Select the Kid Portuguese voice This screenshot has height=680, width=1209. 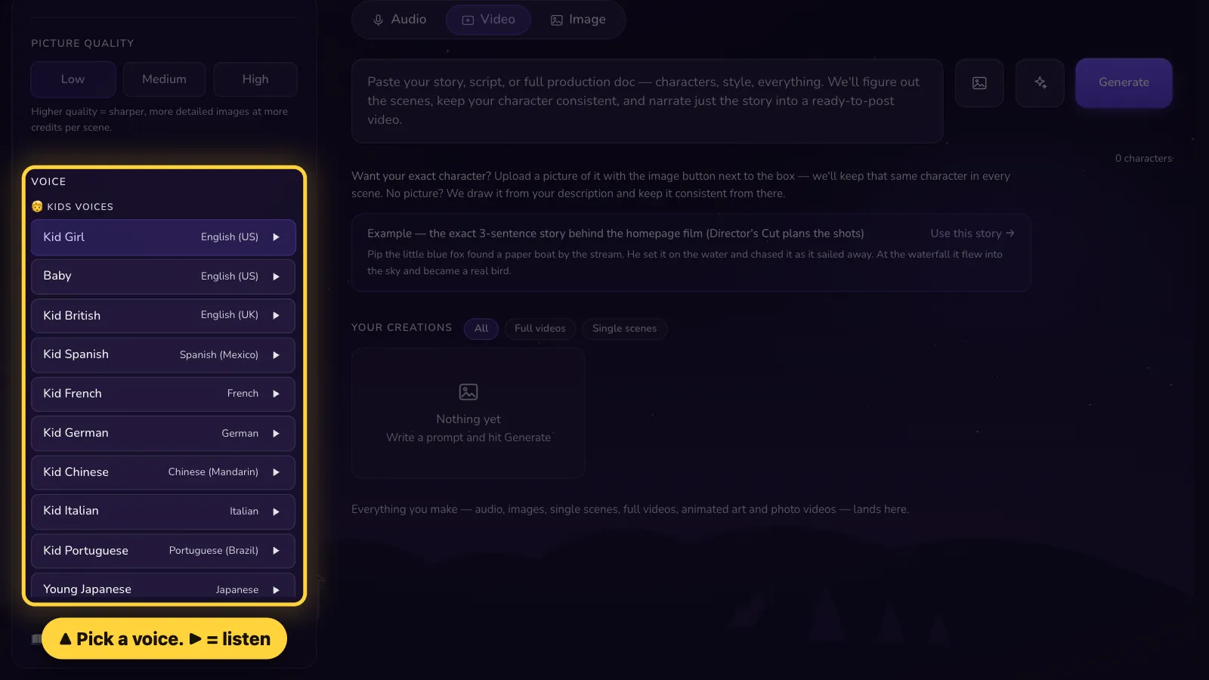coord(163,551)
